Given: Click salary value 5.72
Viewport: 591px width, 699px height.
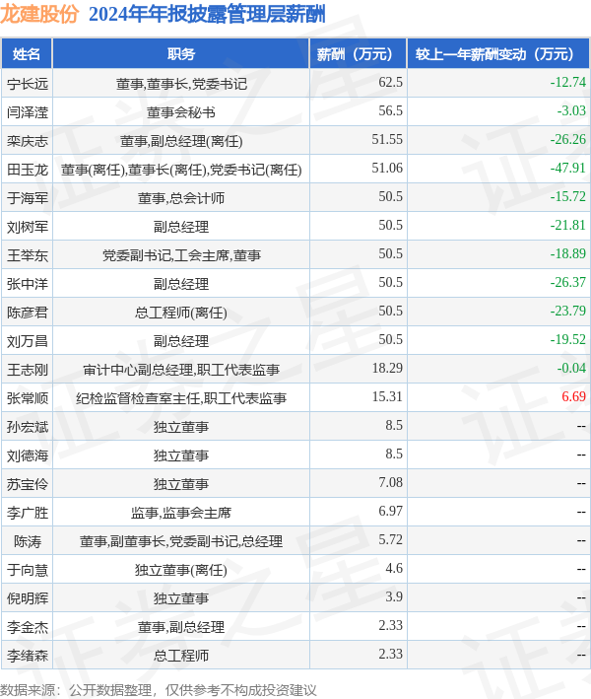Looking at the screenshot, I should pyautogui.click(x=390, y=540).
